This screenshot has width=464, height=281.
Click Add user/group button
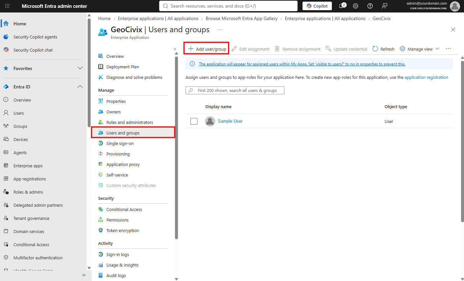coord(207,49)
